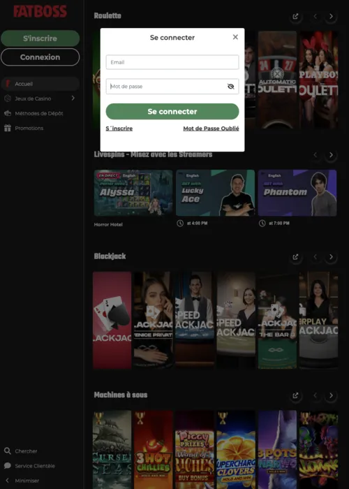
Task: Open the Speed Blackjack tile with the male dealer
Action: click(195, 320)
